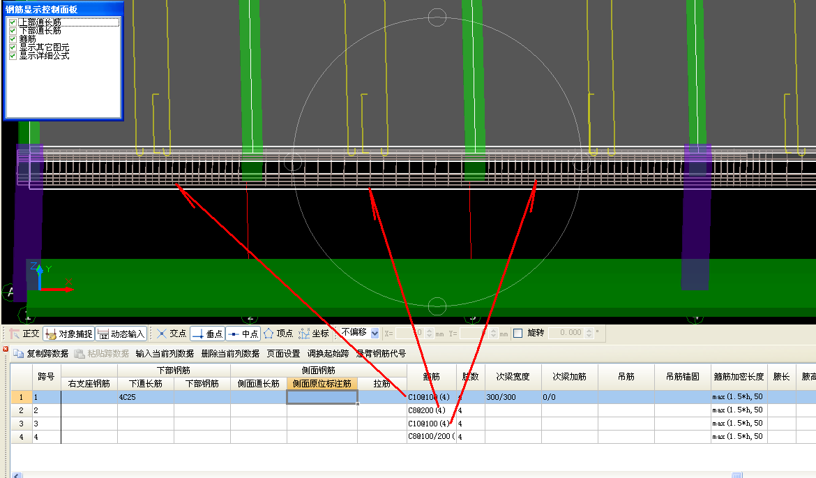816x478 pixels.
Task: Click the 4C25 cell
Action: point(146,397)
